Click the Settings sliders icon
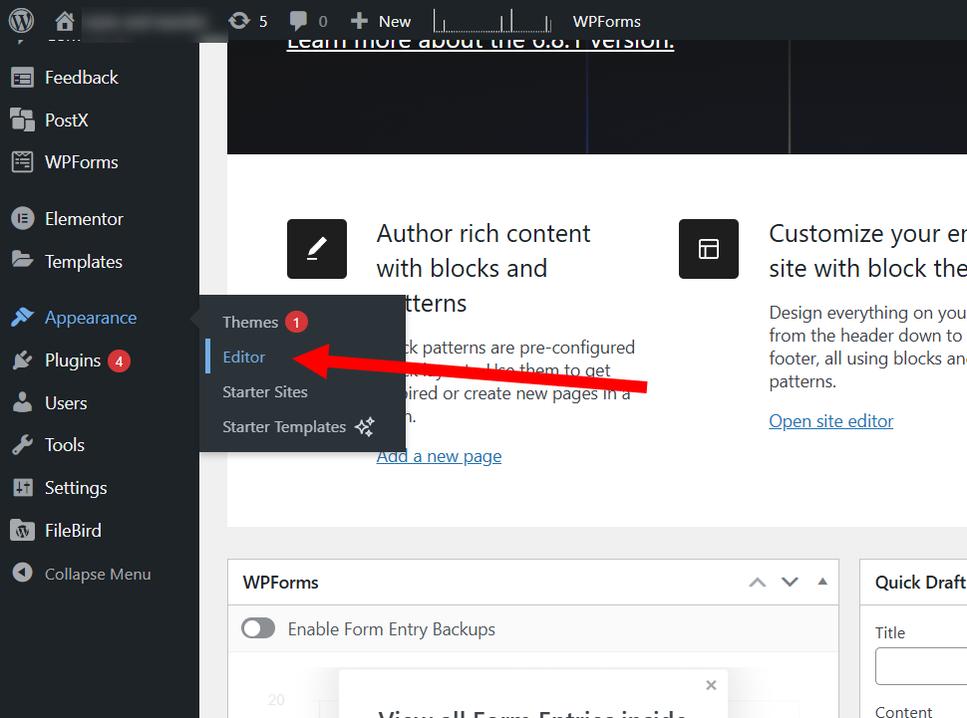This screenshot has height=718, width=967. click(x=23, y=488)
